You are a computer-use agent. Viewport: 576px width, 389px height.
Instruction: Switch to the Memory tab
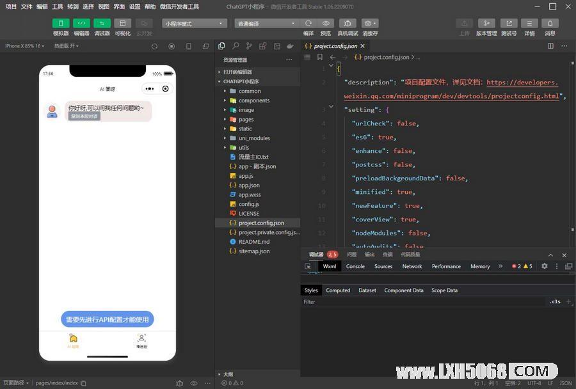[480, 266]
